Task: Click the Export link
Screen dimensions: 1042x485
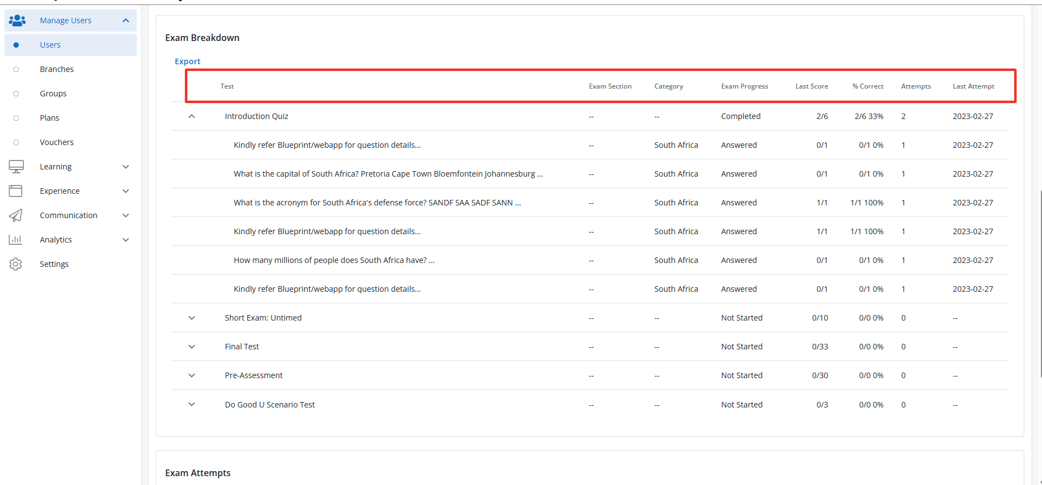Action: pyautogui.click(x=187, y=61)
